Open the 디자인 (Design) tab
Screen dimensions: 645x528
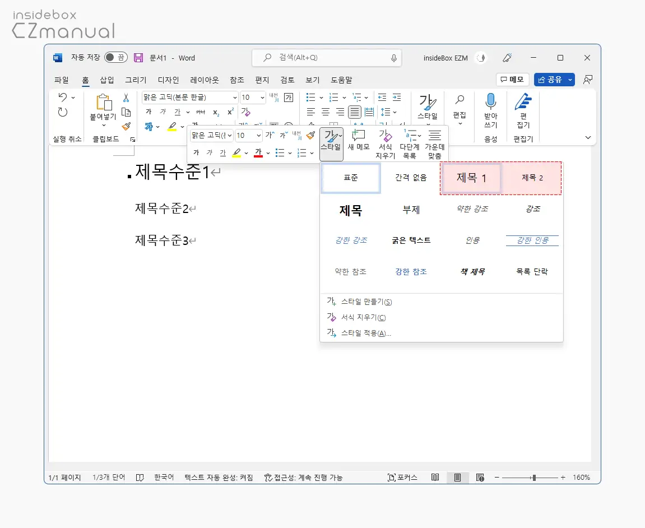tap(168, 80)
